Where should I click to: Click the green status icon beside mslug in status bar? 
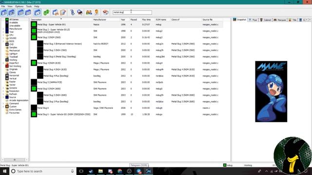coord(225,165)
